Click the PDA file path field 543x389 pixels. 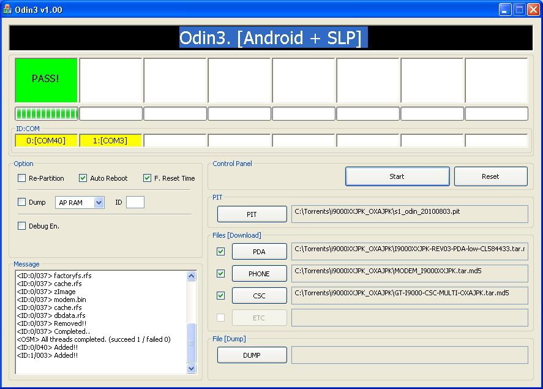tap(410, 252)
